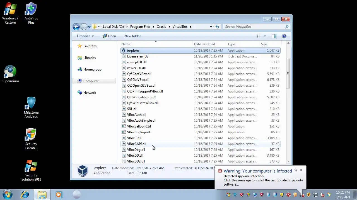Click the muted volume speaker tray icon

tap(322, 195)
